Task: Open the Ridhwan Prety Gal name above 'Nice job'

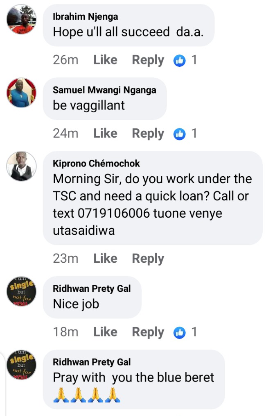Action: [x=92, y=289]
